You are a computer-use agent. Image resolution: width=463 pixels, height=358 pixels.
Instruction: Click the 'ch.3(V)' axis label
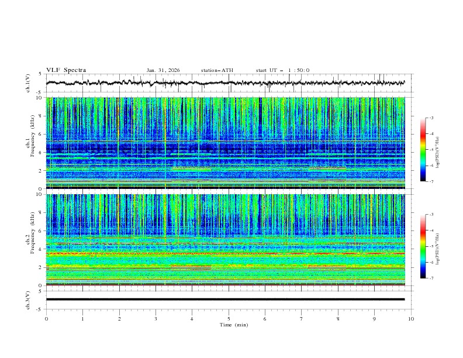(x=27, y=300)
